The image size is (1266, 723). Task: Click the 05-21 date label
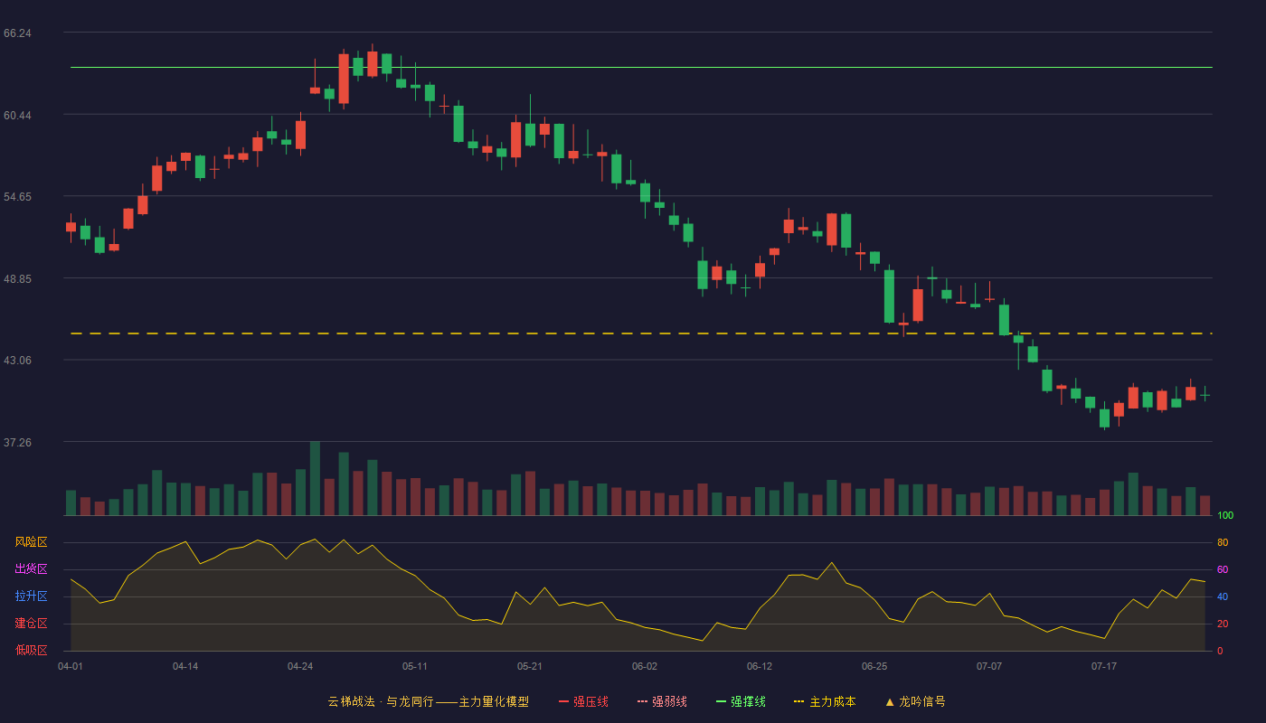530,666
